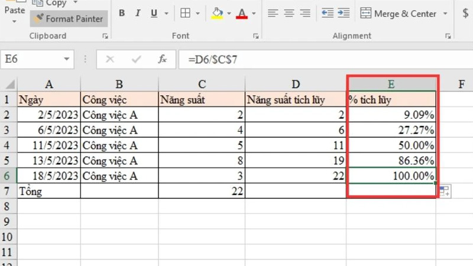Select column B header
The height and width of the screenshot is (266, 473).
point(119,84)
